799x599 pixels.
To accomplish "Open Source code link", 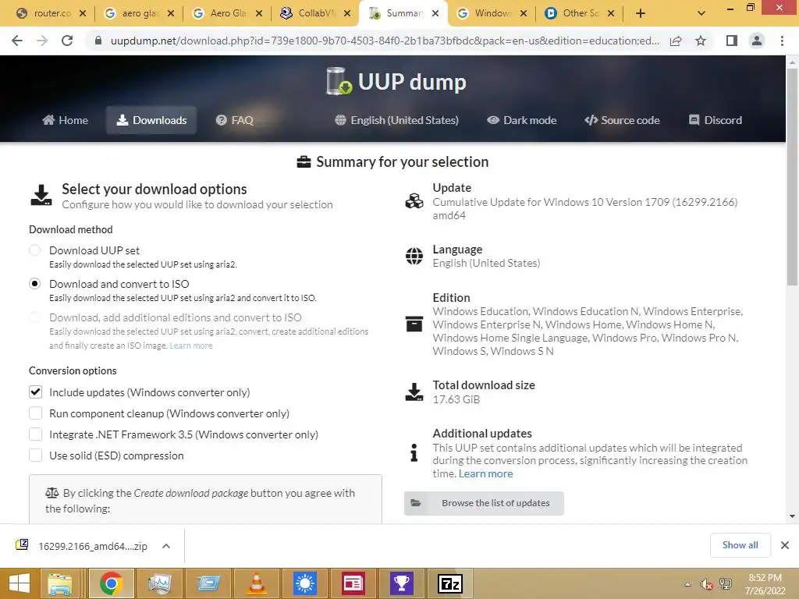I will [622, 120].
